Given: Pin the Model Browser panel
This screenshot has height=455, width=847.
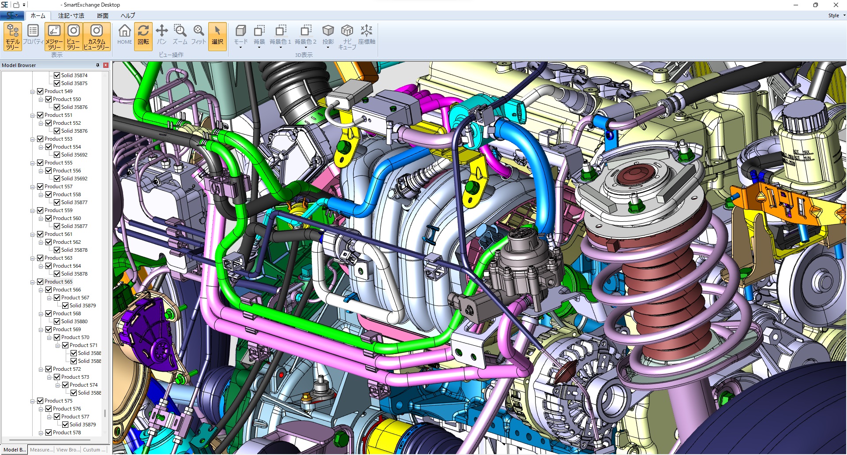Looking at the screenshot, I should tap(97, 65).
